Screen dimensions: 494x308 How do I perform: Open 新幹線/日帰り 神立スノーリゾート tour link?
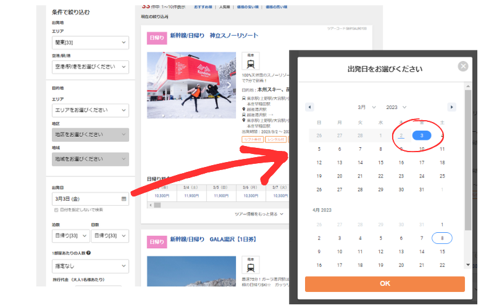[214, 36]
